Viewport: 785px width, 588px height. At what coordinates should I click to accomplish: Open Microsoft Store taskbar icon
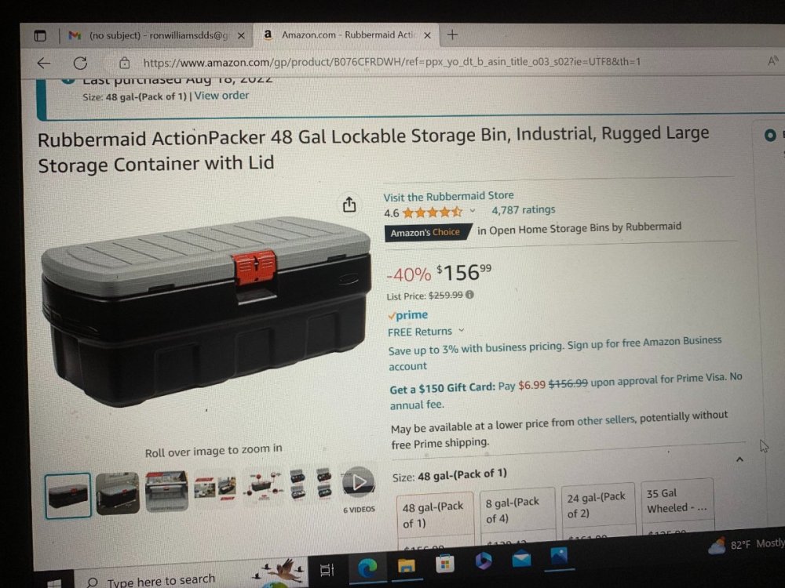(x=444, y=563)
